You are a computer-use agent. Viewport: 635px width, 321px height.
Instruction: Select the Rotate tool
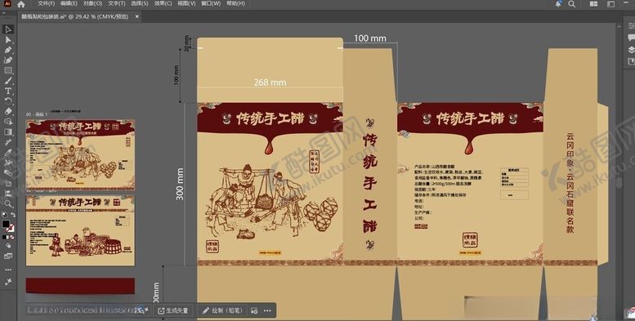pyautogui.click(x=7, y=101)
